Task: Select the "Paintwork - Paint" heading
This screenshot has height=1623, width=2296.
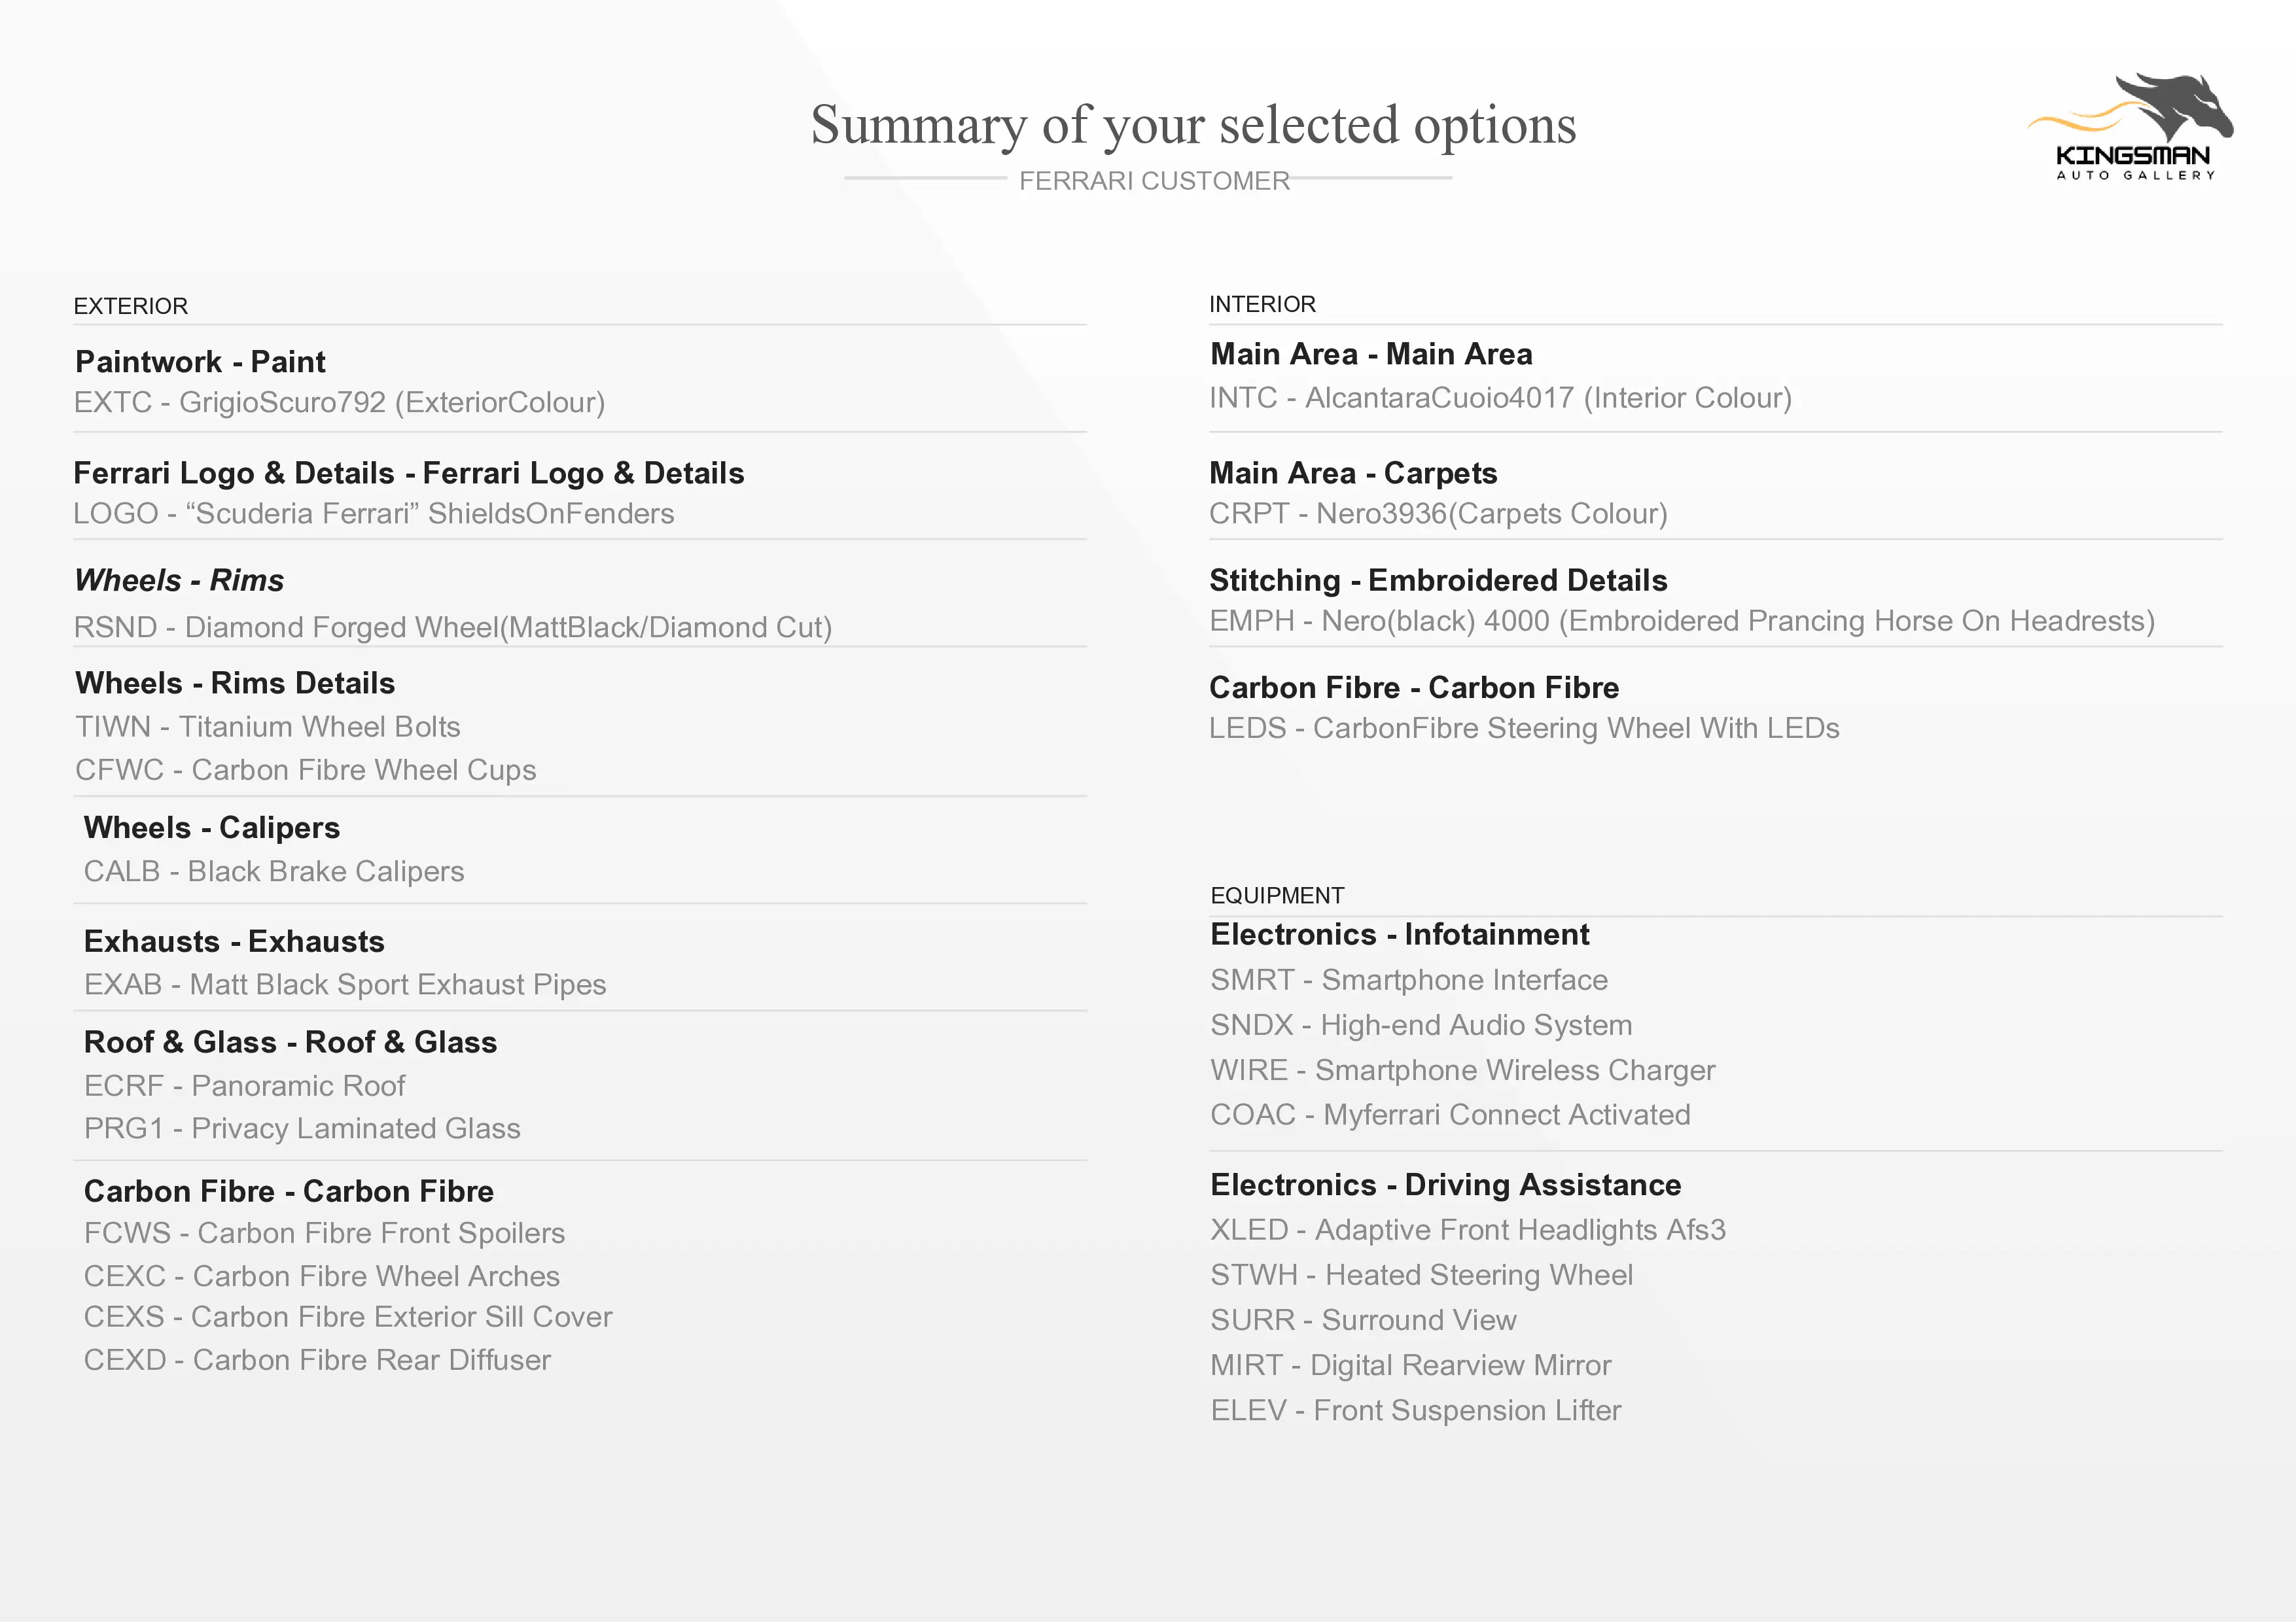Action: 200,361
